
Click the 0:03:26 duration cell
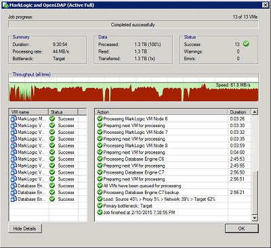[237, 119]
